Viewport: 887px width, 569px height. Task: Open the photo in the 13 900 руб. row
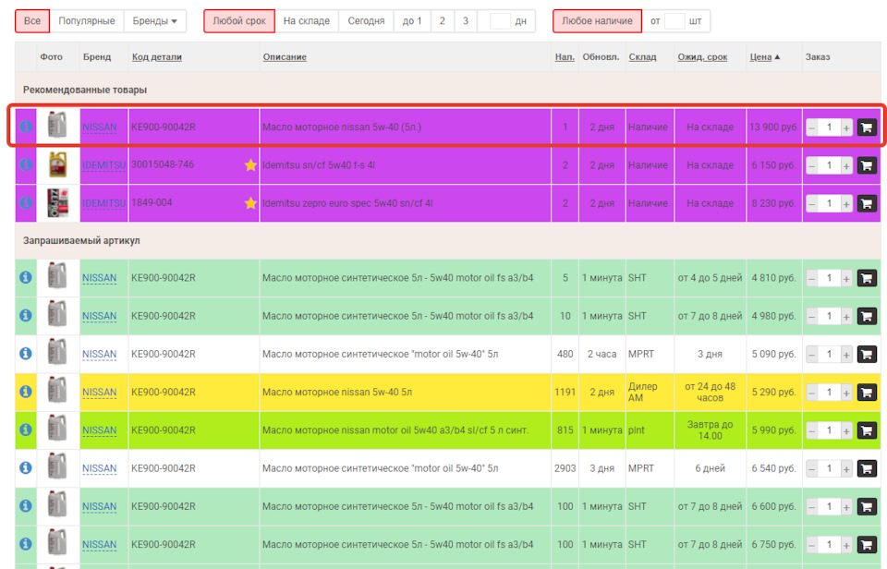pyautogui.click(x=57, y=125)
